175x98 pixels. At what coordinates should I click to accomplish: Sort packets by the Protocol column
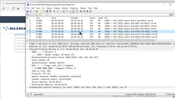[x=92, y=18]
